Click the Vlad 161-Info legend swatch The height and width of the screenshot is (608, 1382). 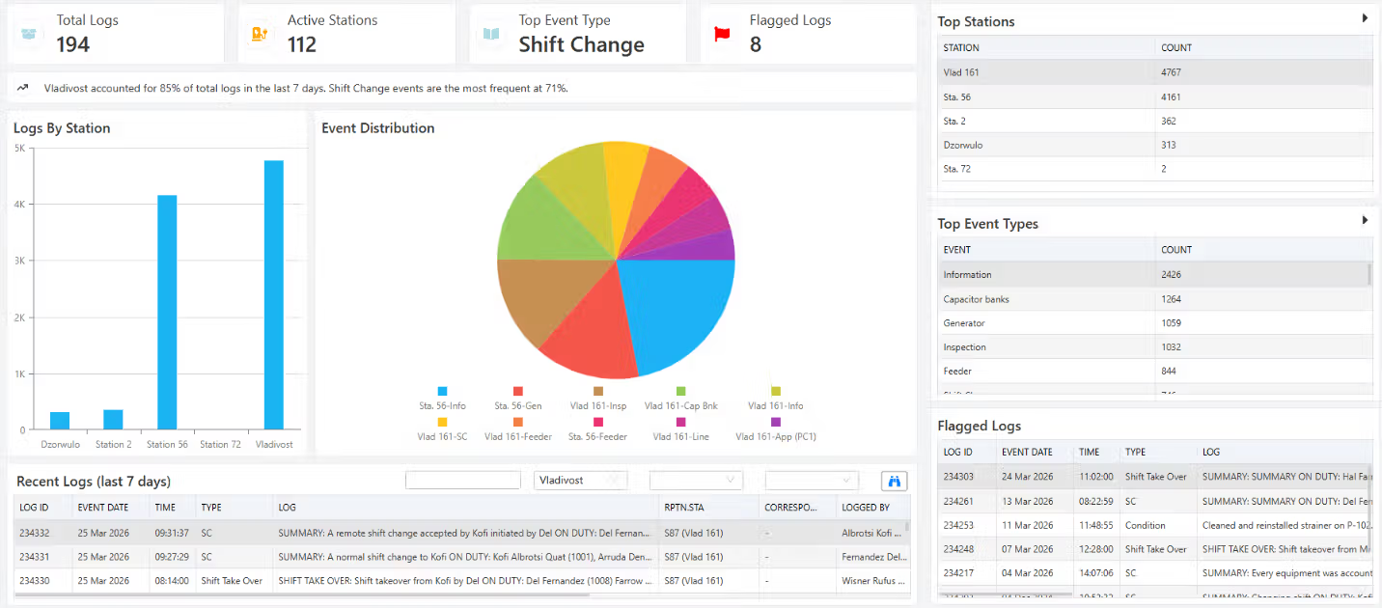tap(776, 391)
